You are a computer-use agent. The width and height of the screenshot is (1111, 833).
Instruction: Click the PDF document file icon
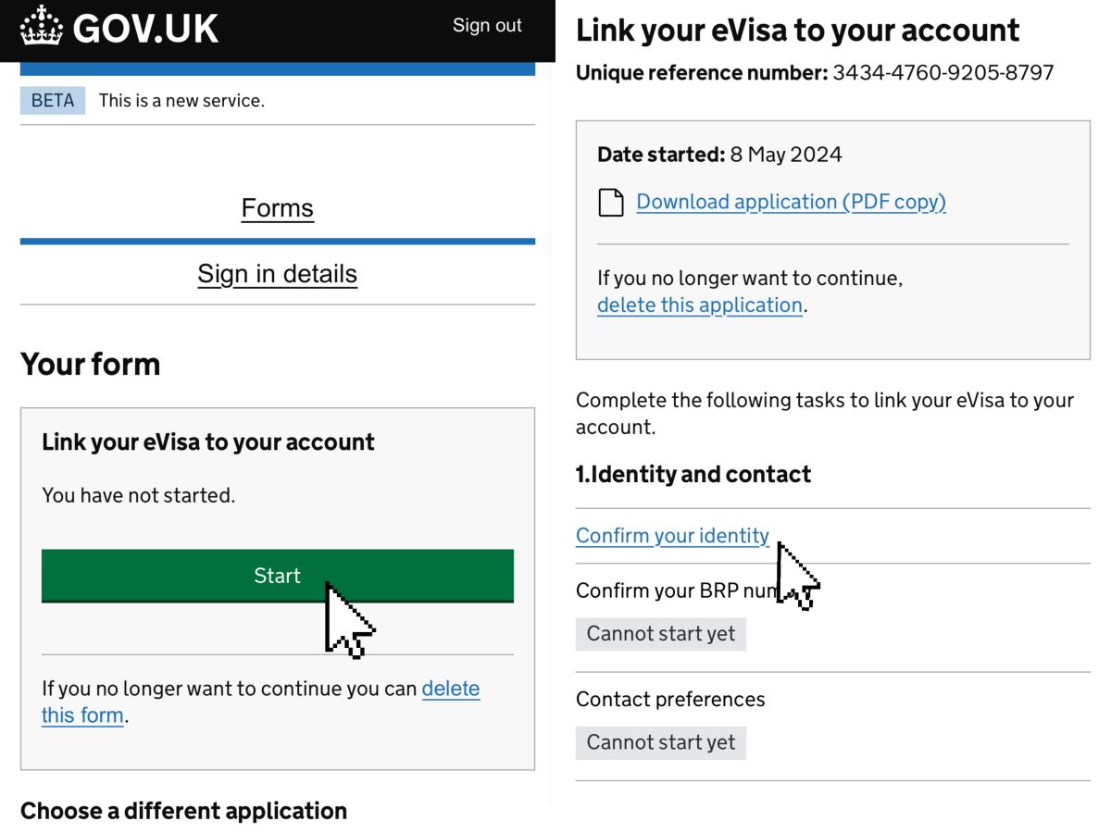pos(611,202)
